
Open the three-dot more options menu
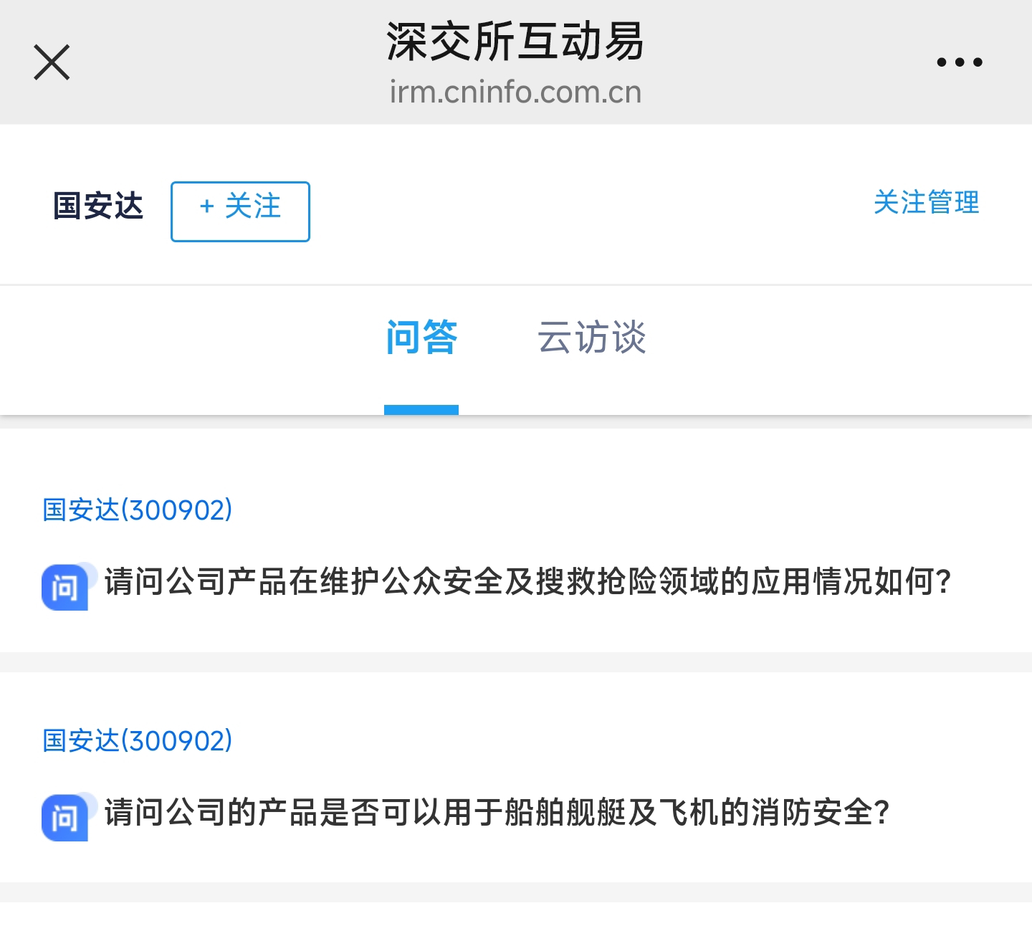pos(959,62)
